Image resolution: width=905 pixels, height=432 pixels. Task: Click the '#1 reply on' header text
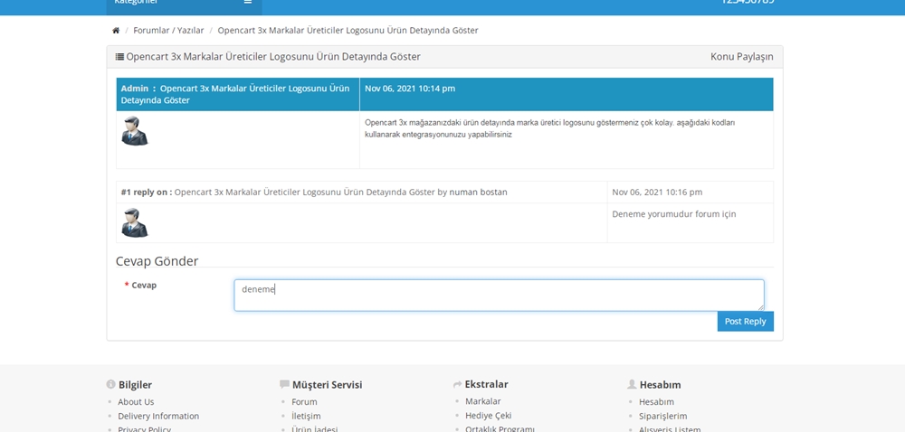pyautogui.click(x=147, y=193)
